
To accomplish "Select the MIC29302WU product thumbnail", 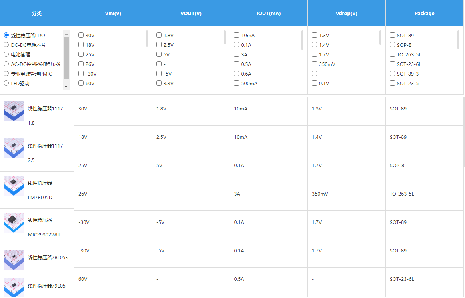I will (x=14, y=223).
